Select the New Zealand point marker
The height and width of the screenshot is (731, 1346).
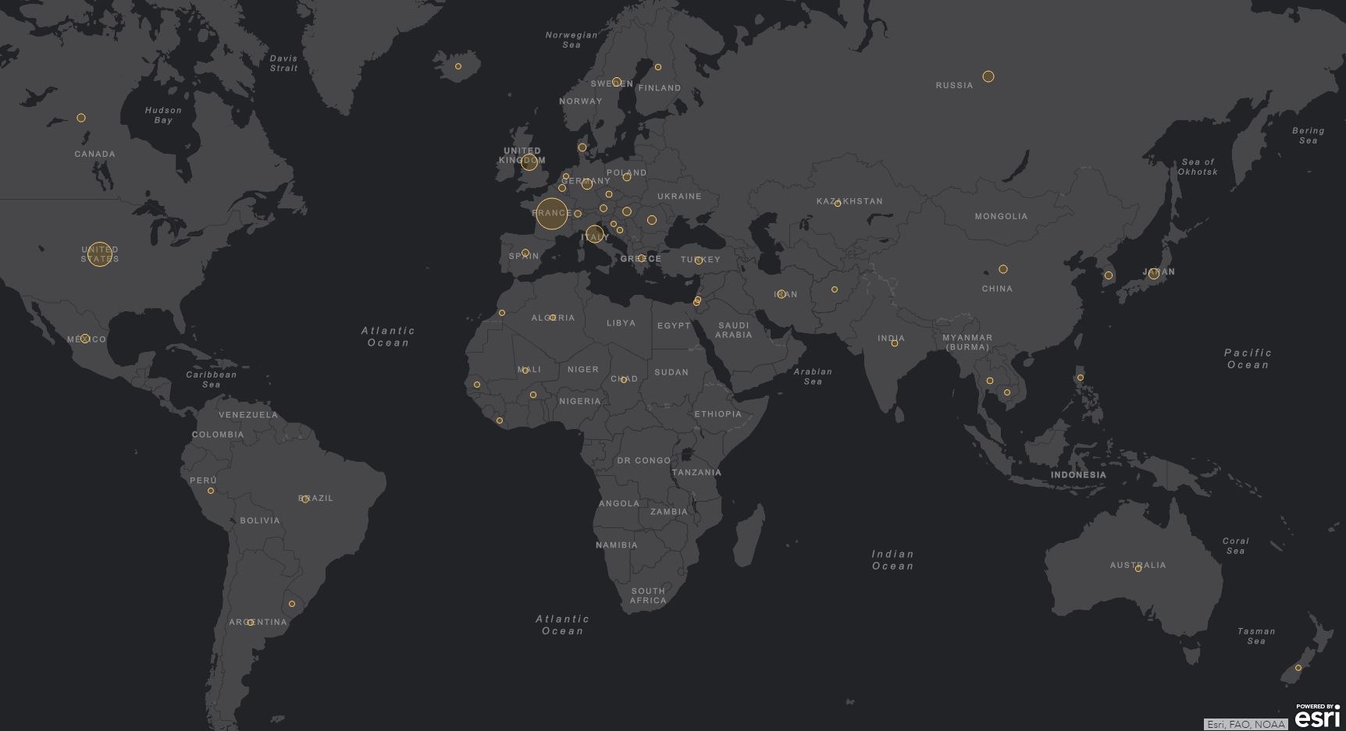coord(1298,668)
